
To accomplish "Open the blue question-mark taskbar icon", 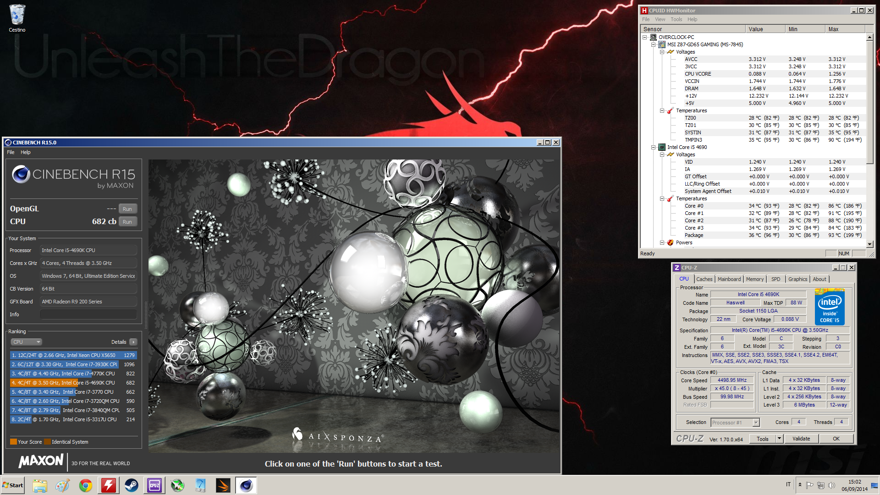I will (x=200, y=485).
